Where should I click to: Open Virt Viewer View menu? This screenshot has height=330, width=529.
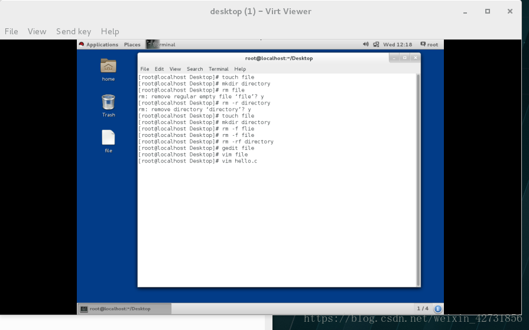point(37,31)
